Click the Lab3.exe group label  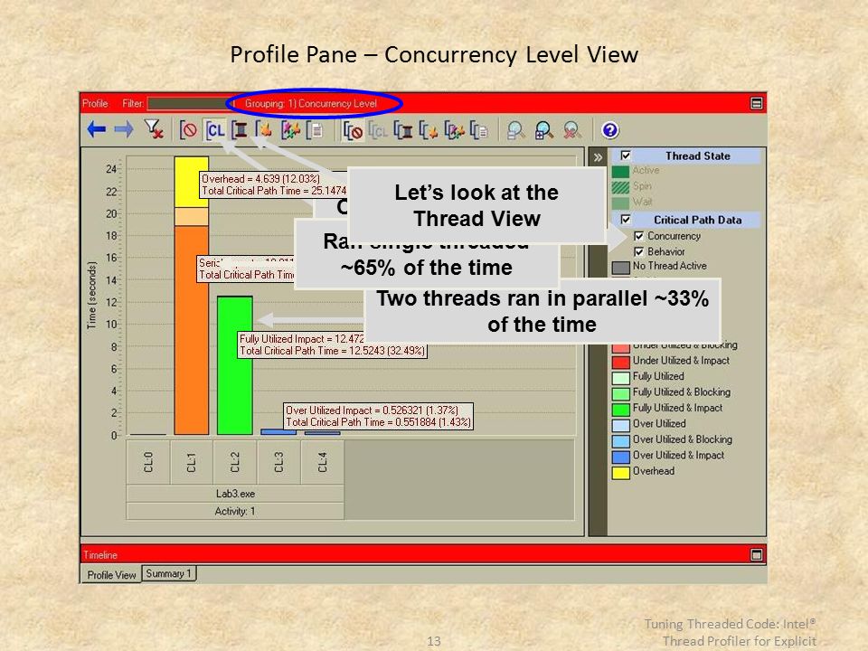[x=235, y=494]
